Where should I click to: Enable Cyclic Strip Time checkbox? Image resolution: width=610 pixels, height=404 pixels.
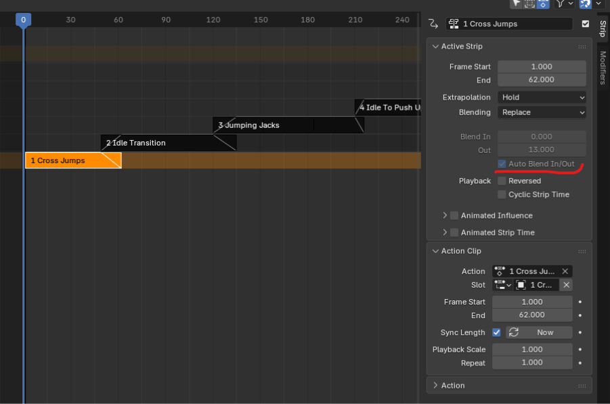coord(502,194)
